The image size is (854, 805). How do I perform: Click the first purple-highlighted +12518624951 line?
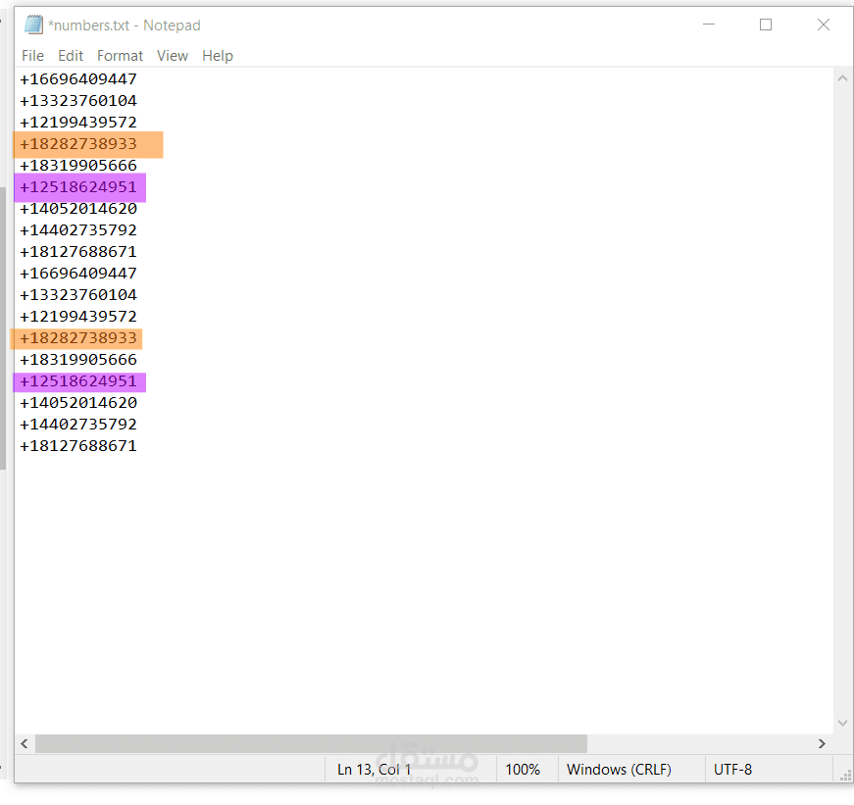coord(78,187)
